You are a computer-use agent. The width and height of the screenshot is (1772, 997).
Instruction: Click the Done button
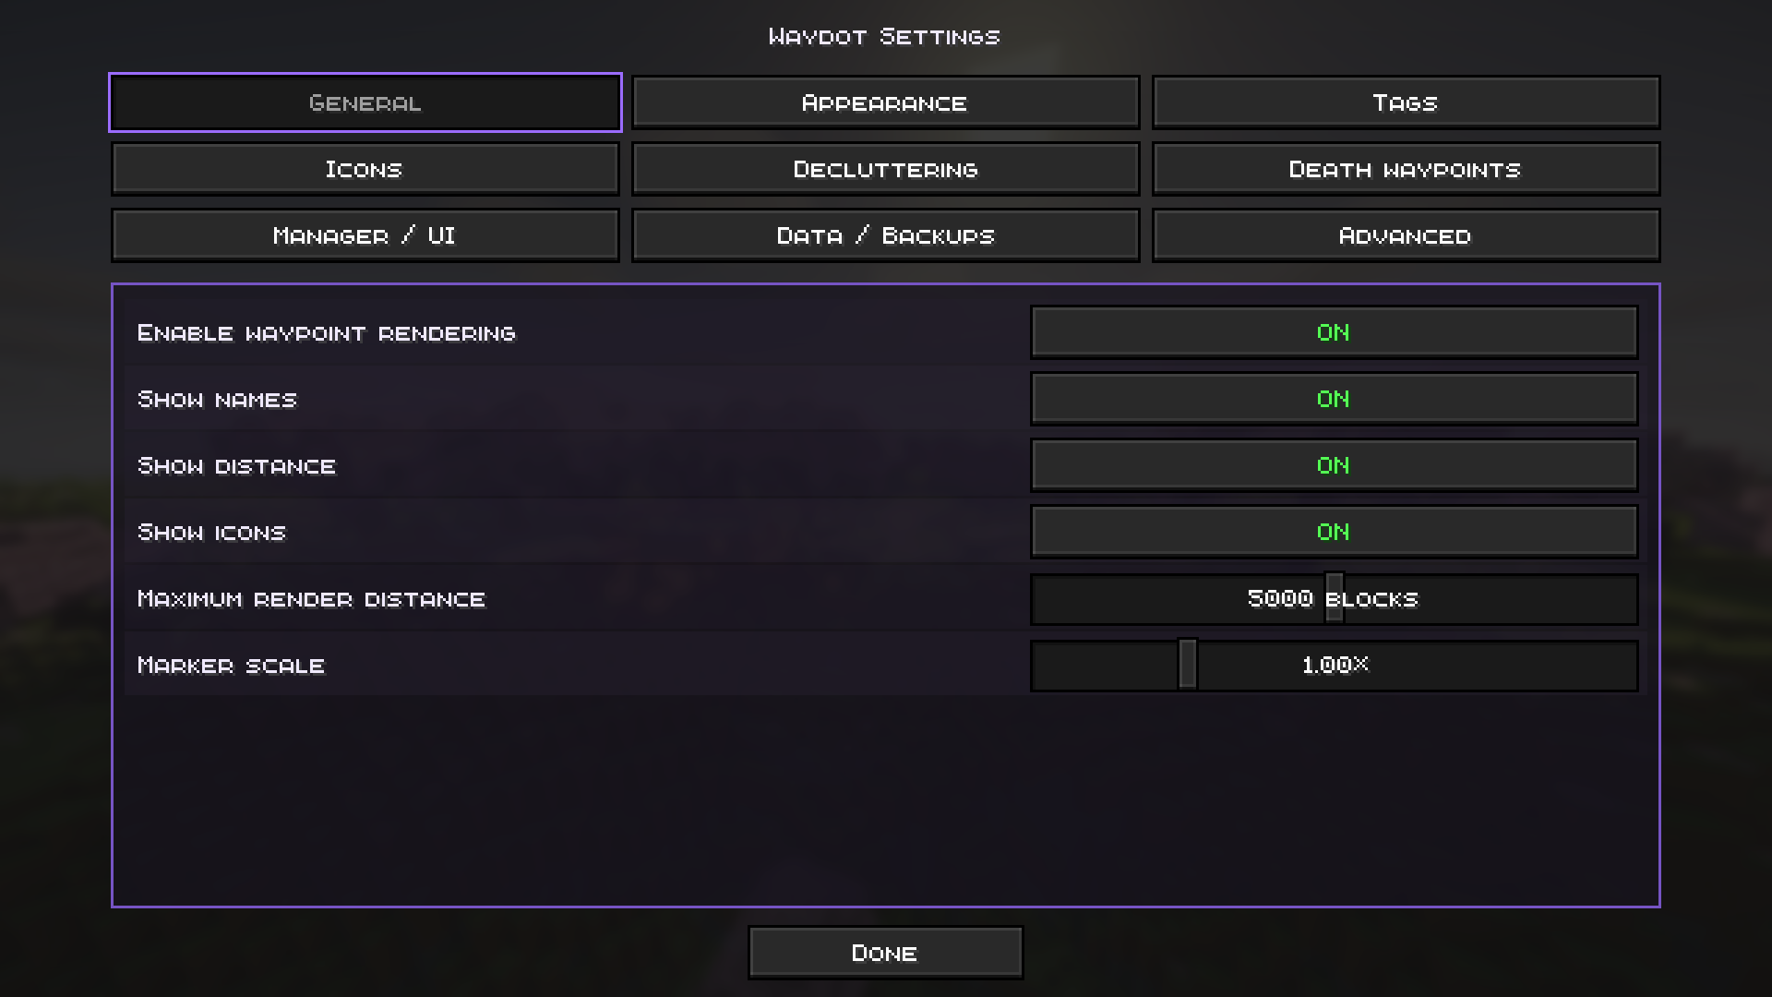pos(885,953)
